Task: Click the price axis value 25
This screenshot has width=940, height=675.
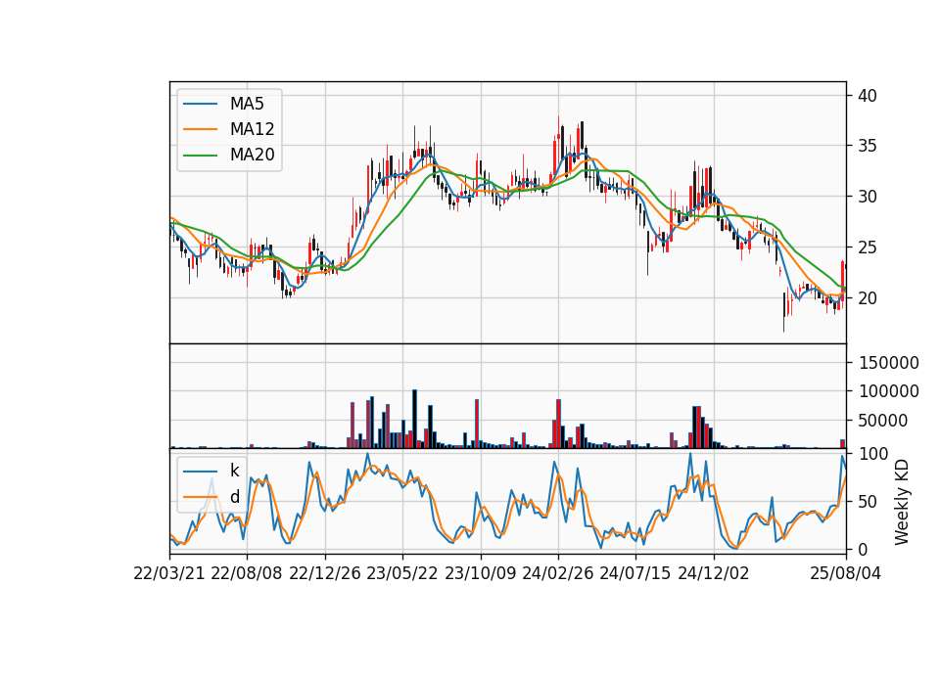Action: (x=867, y=247)
